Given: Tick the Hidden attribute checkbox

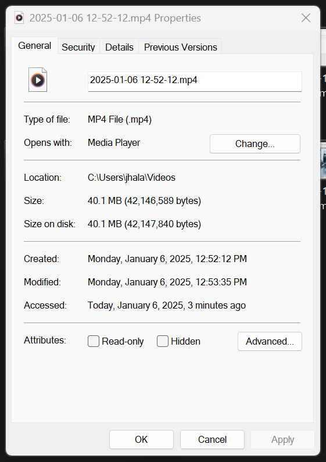Looking at the screenshot, I should tap(162, 341).
